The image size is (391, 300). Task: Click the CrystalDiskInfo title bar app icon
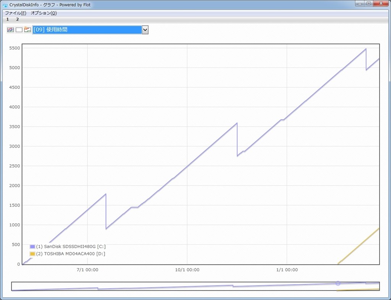click(x=5, y=5)
